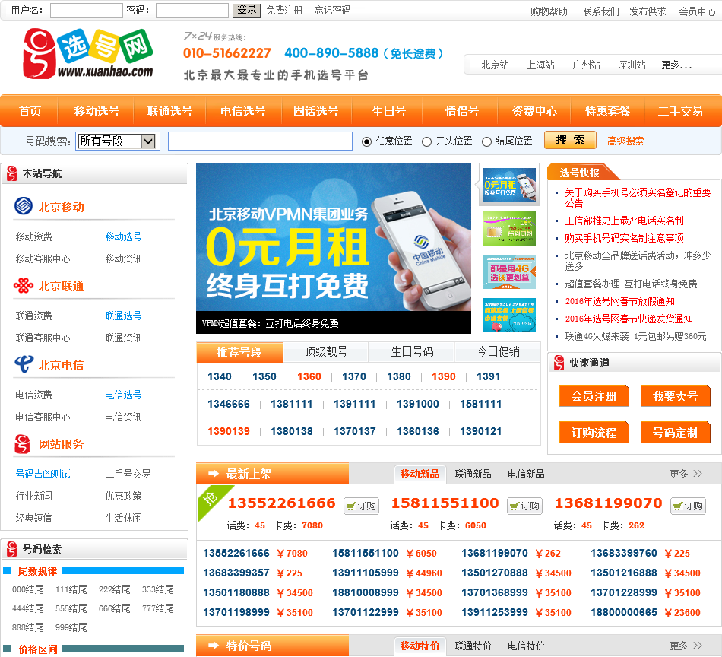Image resolution: width=722 pixels, height=657 pixels.
Task: Open the 所有号段 dropdown
Action: point(118,141)
